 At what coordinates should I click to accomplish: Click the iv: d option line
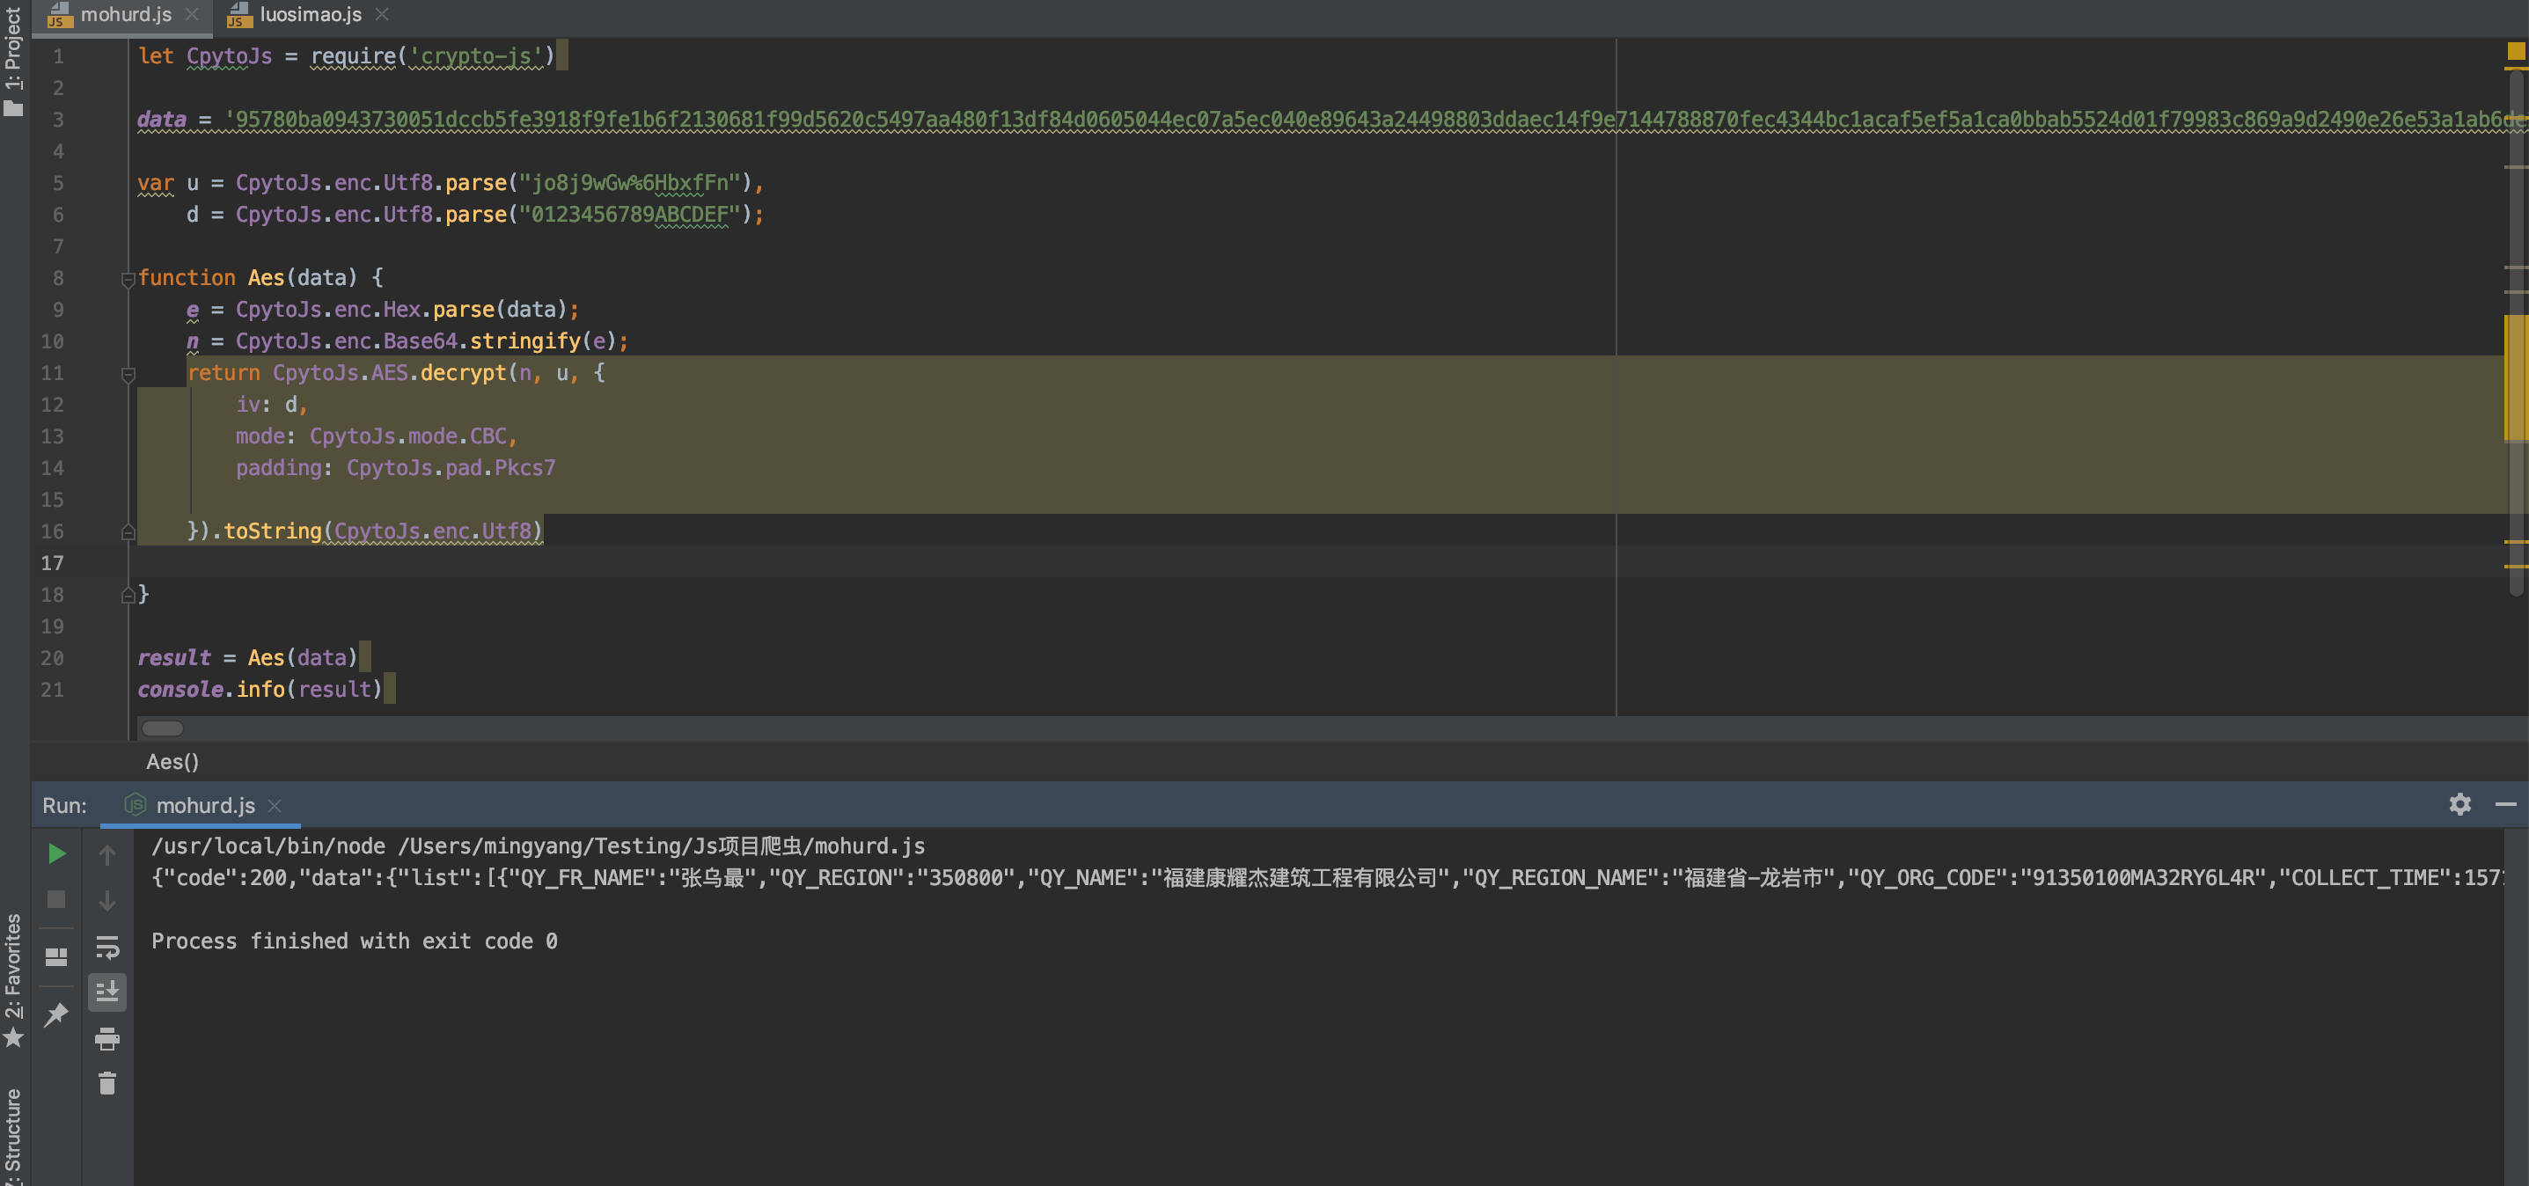[x=272, y=405]
